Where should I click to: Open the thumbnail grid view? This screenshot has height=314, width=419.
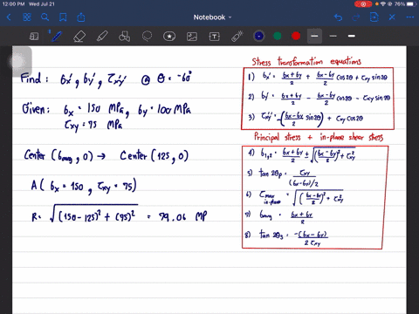(x=27, y=17)
